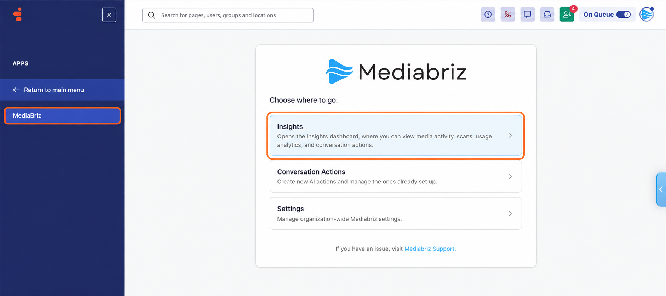Open the help question mark icon

[488, 15]
